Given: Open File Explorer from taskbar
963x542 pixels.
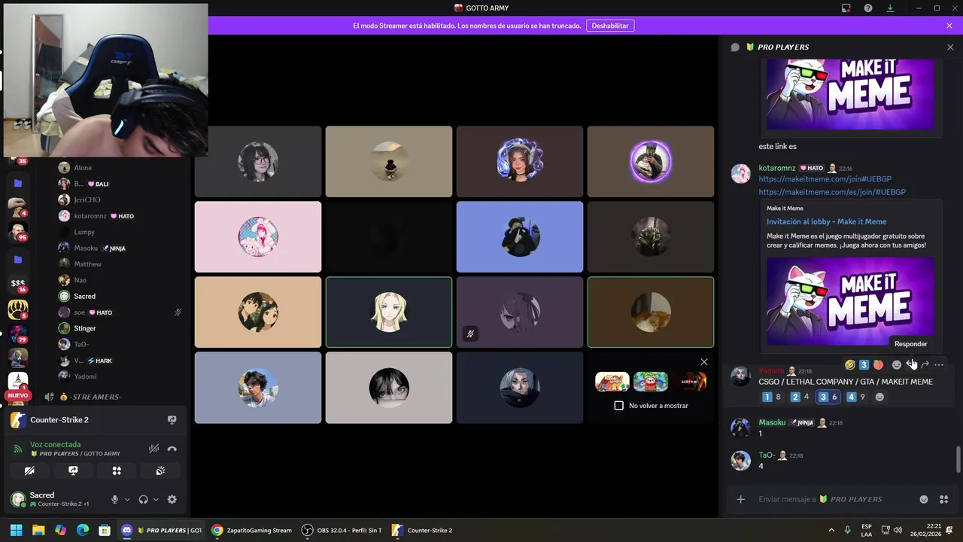Looking at the screenshot, I should pos(38,530).
